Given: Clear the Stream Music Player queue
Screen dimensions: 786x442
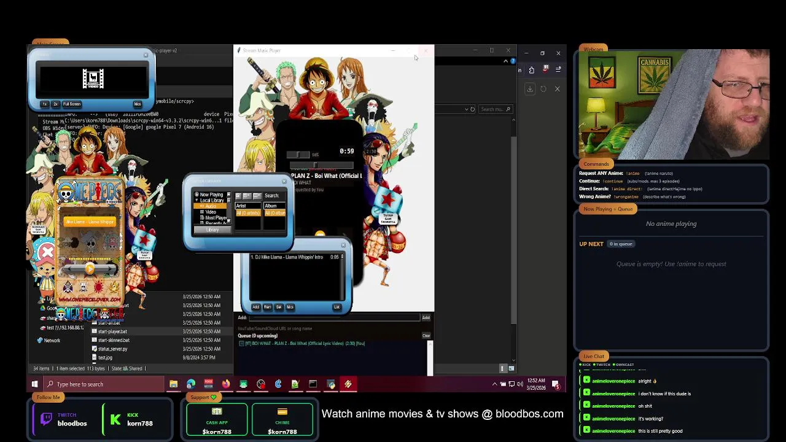Looking at the screenshot, I should [x=426, y=336].
